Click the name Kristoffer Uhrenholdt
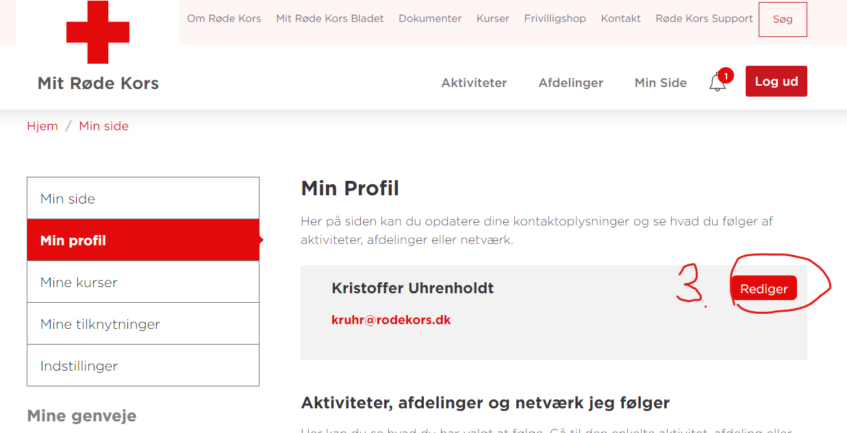Screen dimensions: 847x433 pos(413,288)
